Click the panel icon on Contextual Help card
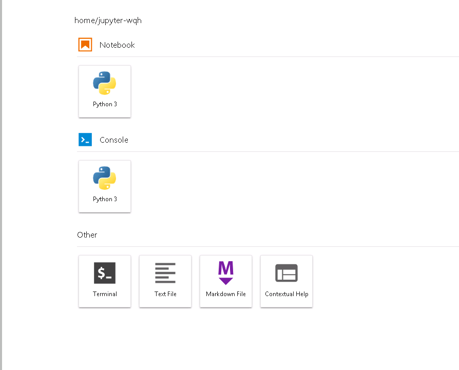Screen dimensions: 459x370 point(286,272)
